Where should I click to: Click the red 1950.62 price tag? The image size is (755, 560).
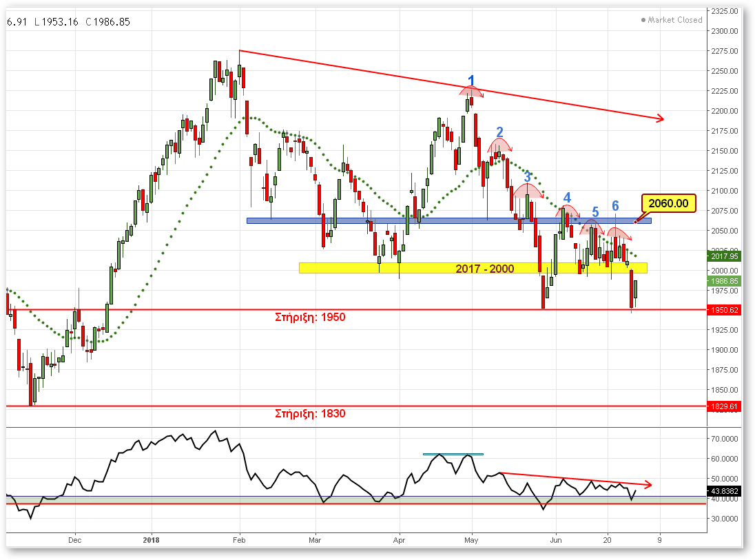tap(724, 310)
